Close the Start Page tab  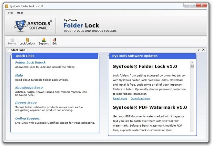click(x=203, y=50)
